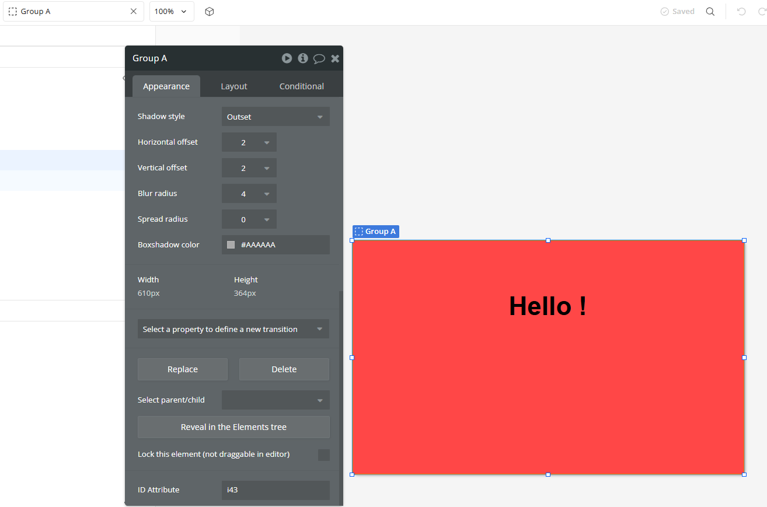Click Reveal in the Elements tree
The height and width of the screenshot is (507, 767).
[x=233, y=427]
